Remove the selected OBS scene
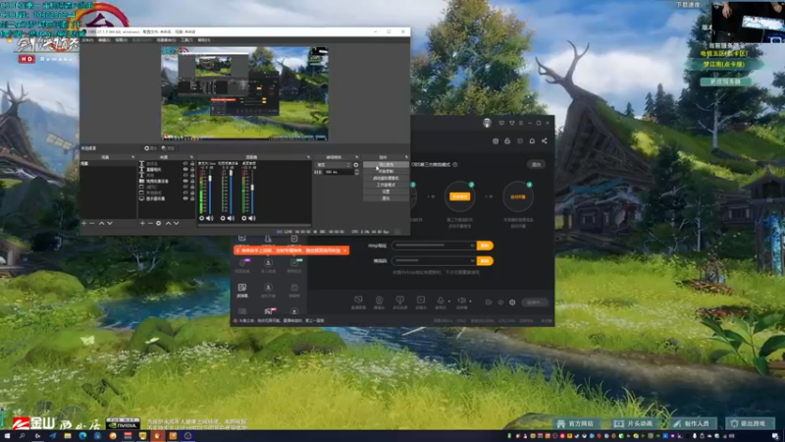The width and height of the screenshot is (785, 442). (x=92, y=223)
